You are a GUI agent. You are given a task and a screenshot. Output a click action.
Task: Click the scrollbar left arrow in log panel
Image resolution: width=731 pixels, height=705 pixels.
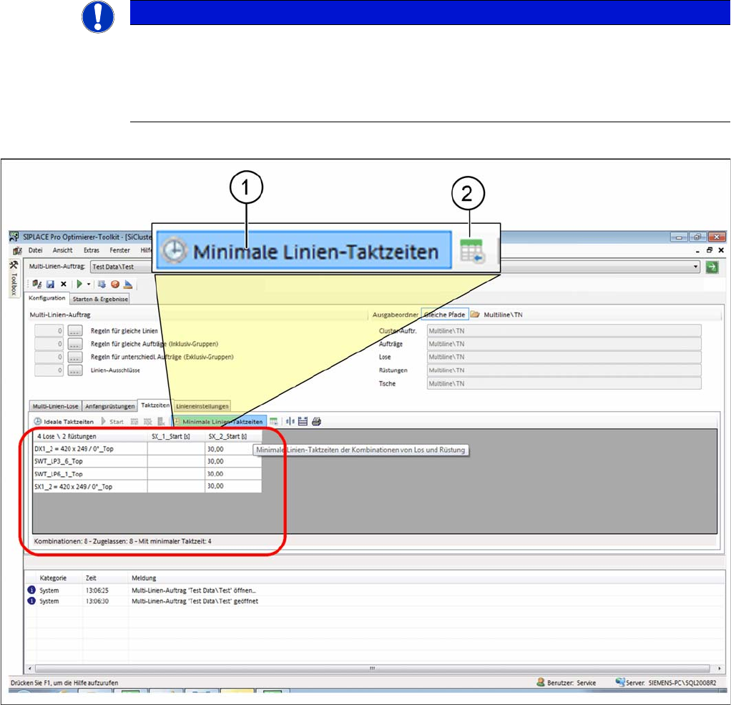point(30,669)
